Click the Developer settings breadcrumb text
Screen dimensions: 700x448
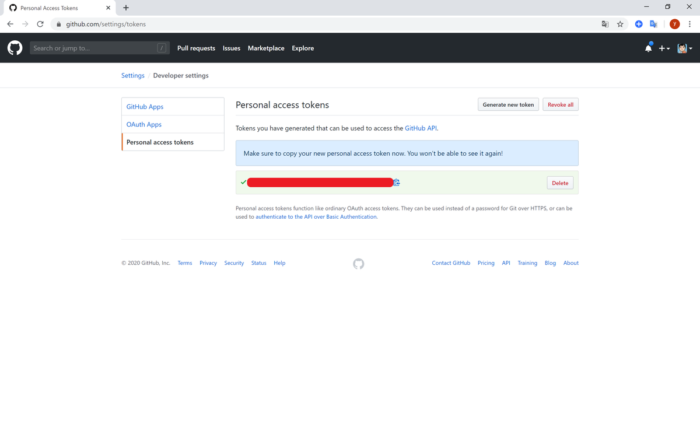181,75
